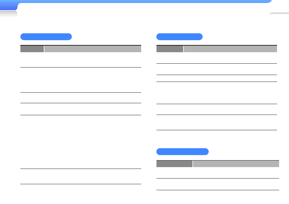This screenshot has width=289, height=204.
Task: Select the dark gray header cell of the left table
Action: (32, 49)
